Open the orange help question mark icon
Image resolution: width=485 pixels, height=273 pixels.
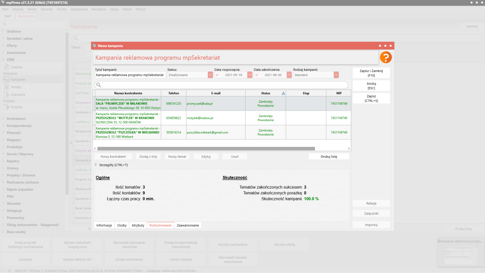[x=386, y=58]
